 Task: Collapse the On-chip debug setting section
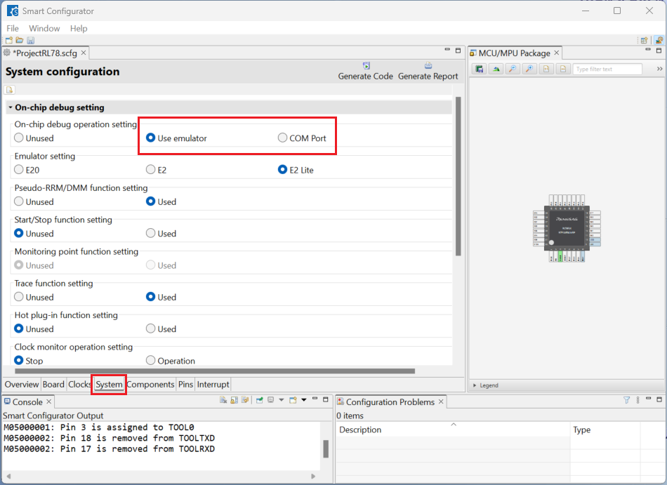pyautogui.click(x=11, y=107)
